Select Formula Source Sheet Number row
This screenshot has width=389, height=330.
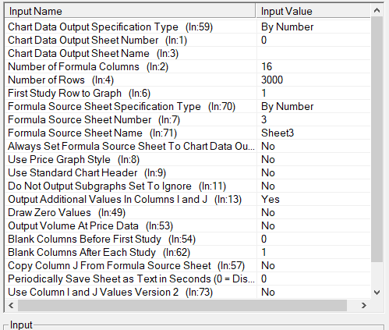(188, 119)
